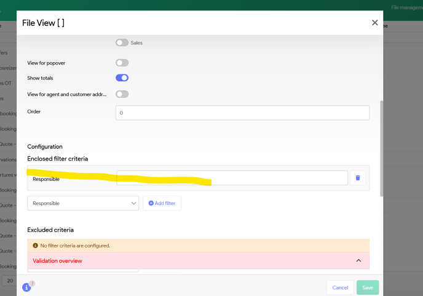Enable View for agent and customer address toggle
Image resolution: width=423 pixels, height=296 pixels.
click(122, 94)
